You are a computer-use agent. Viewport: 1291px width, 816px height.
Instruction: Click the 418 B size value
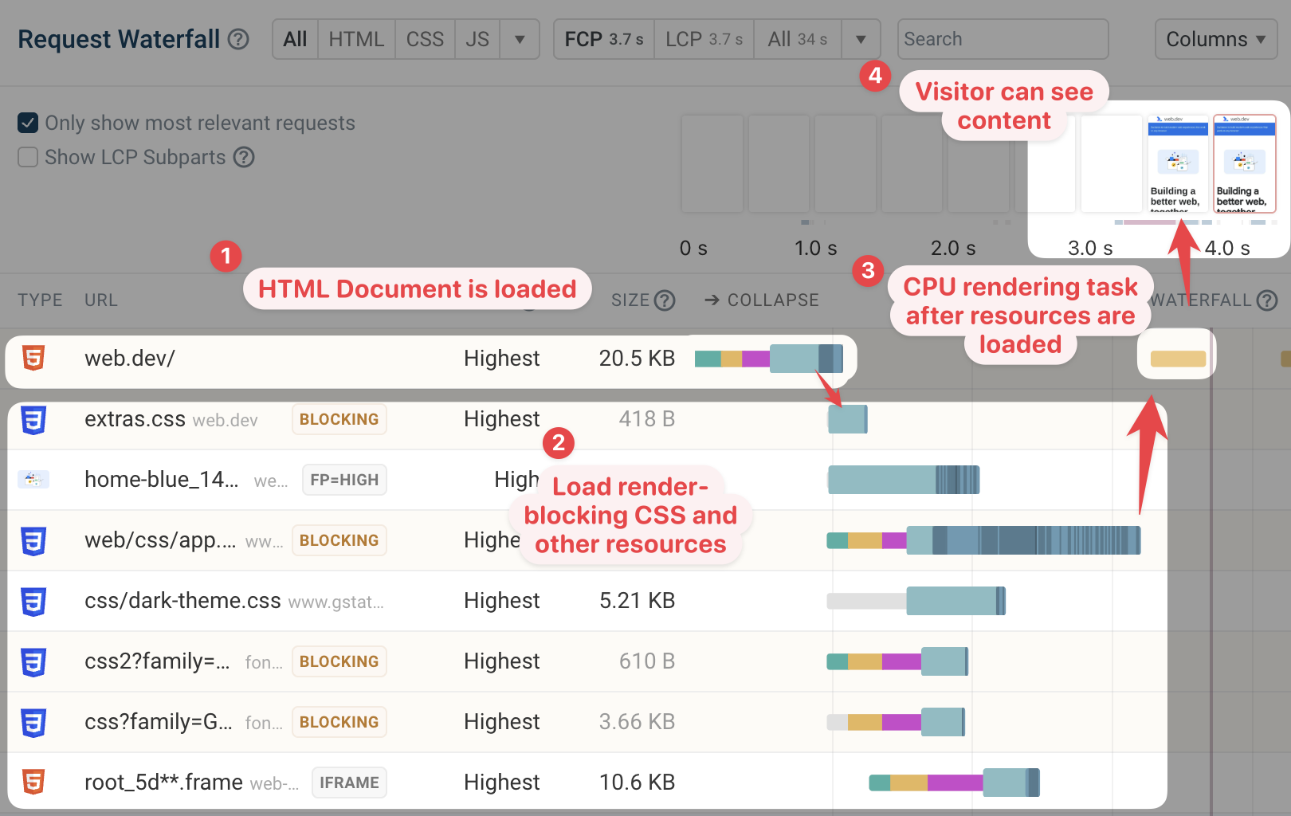tap(647, 419)
